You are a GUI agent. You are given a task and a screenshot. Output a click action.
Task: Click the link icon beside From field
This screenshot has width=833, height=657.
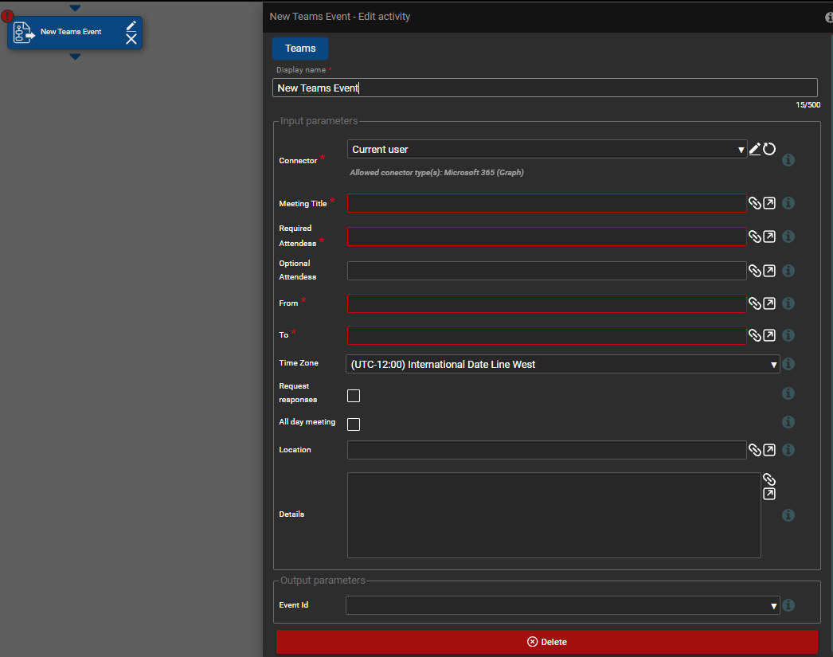(x=755, y=303)
